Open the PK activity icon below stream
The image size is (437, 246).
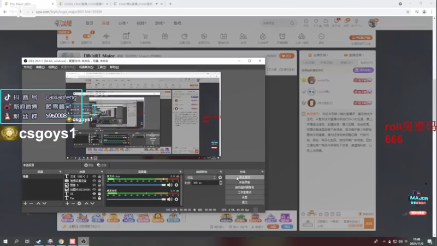pos(128,218)
